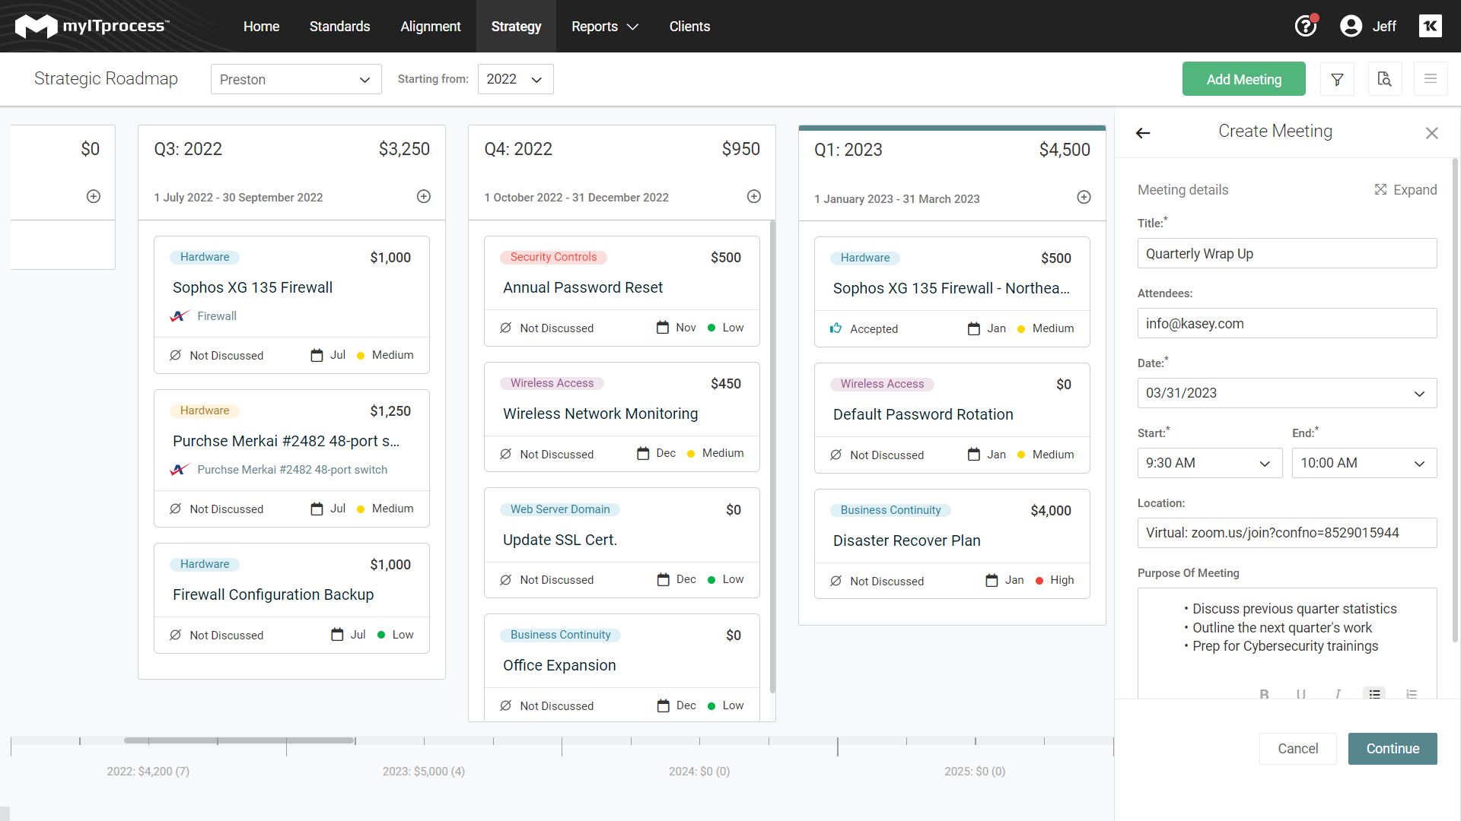Screen dimensions: 1461x821
Task: Open the Annual Password Reset card
Action: pos(622,291)
